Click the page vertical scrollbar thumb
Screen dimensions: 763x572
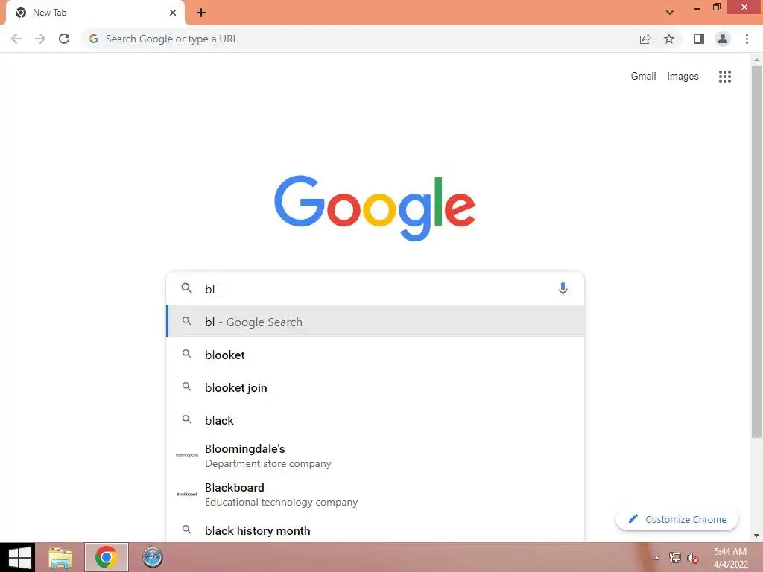click(756, 252)
